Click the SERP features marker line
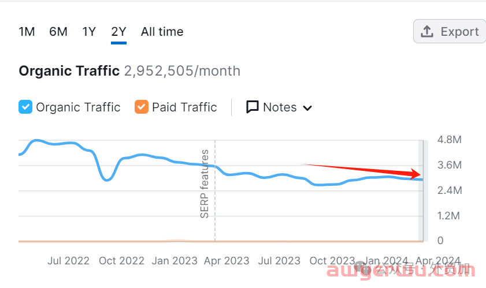The height and width of the screenshot is (288, 486). (215, 190)
